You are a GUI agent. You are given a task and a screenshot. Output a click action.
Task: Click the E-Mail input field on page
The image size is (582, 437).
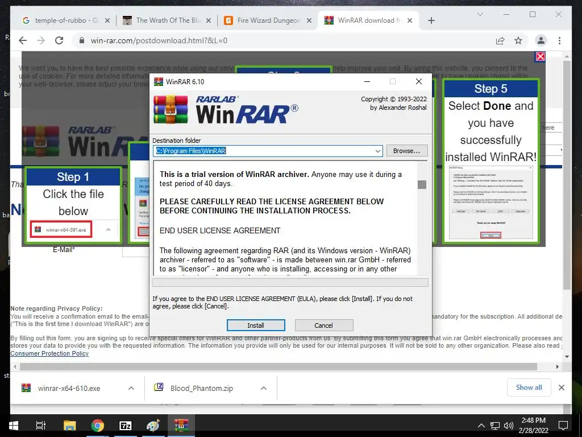point(136,251)
